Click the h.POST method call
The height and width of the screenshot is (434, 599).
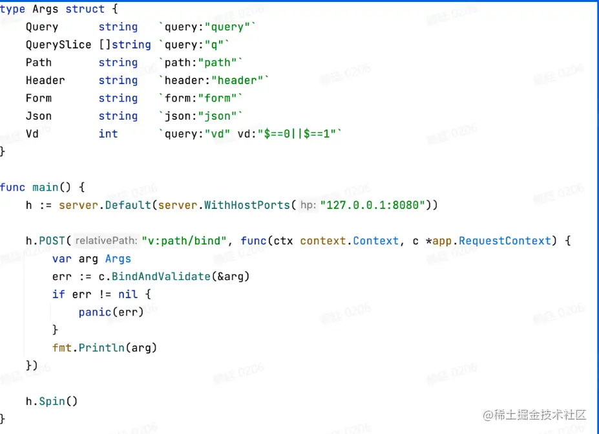click(45, 241)
